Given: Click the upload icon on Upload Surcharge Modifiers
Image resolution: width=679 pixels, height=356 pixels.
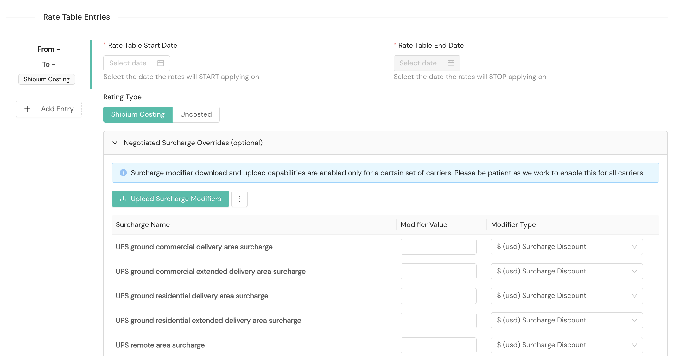Looking at the screenshot, I should pos(123,199).
